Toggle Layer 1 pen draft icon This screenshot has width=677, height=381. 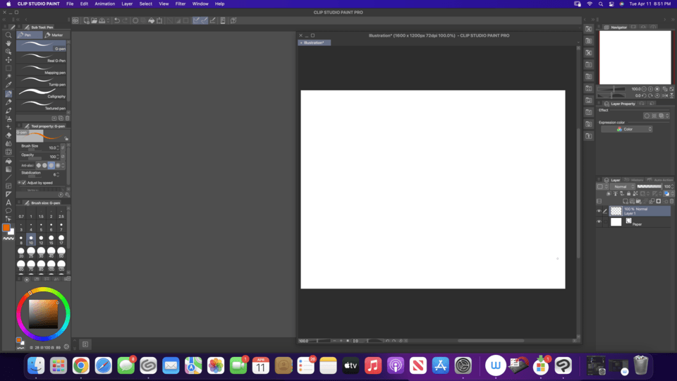click(605, 211)
